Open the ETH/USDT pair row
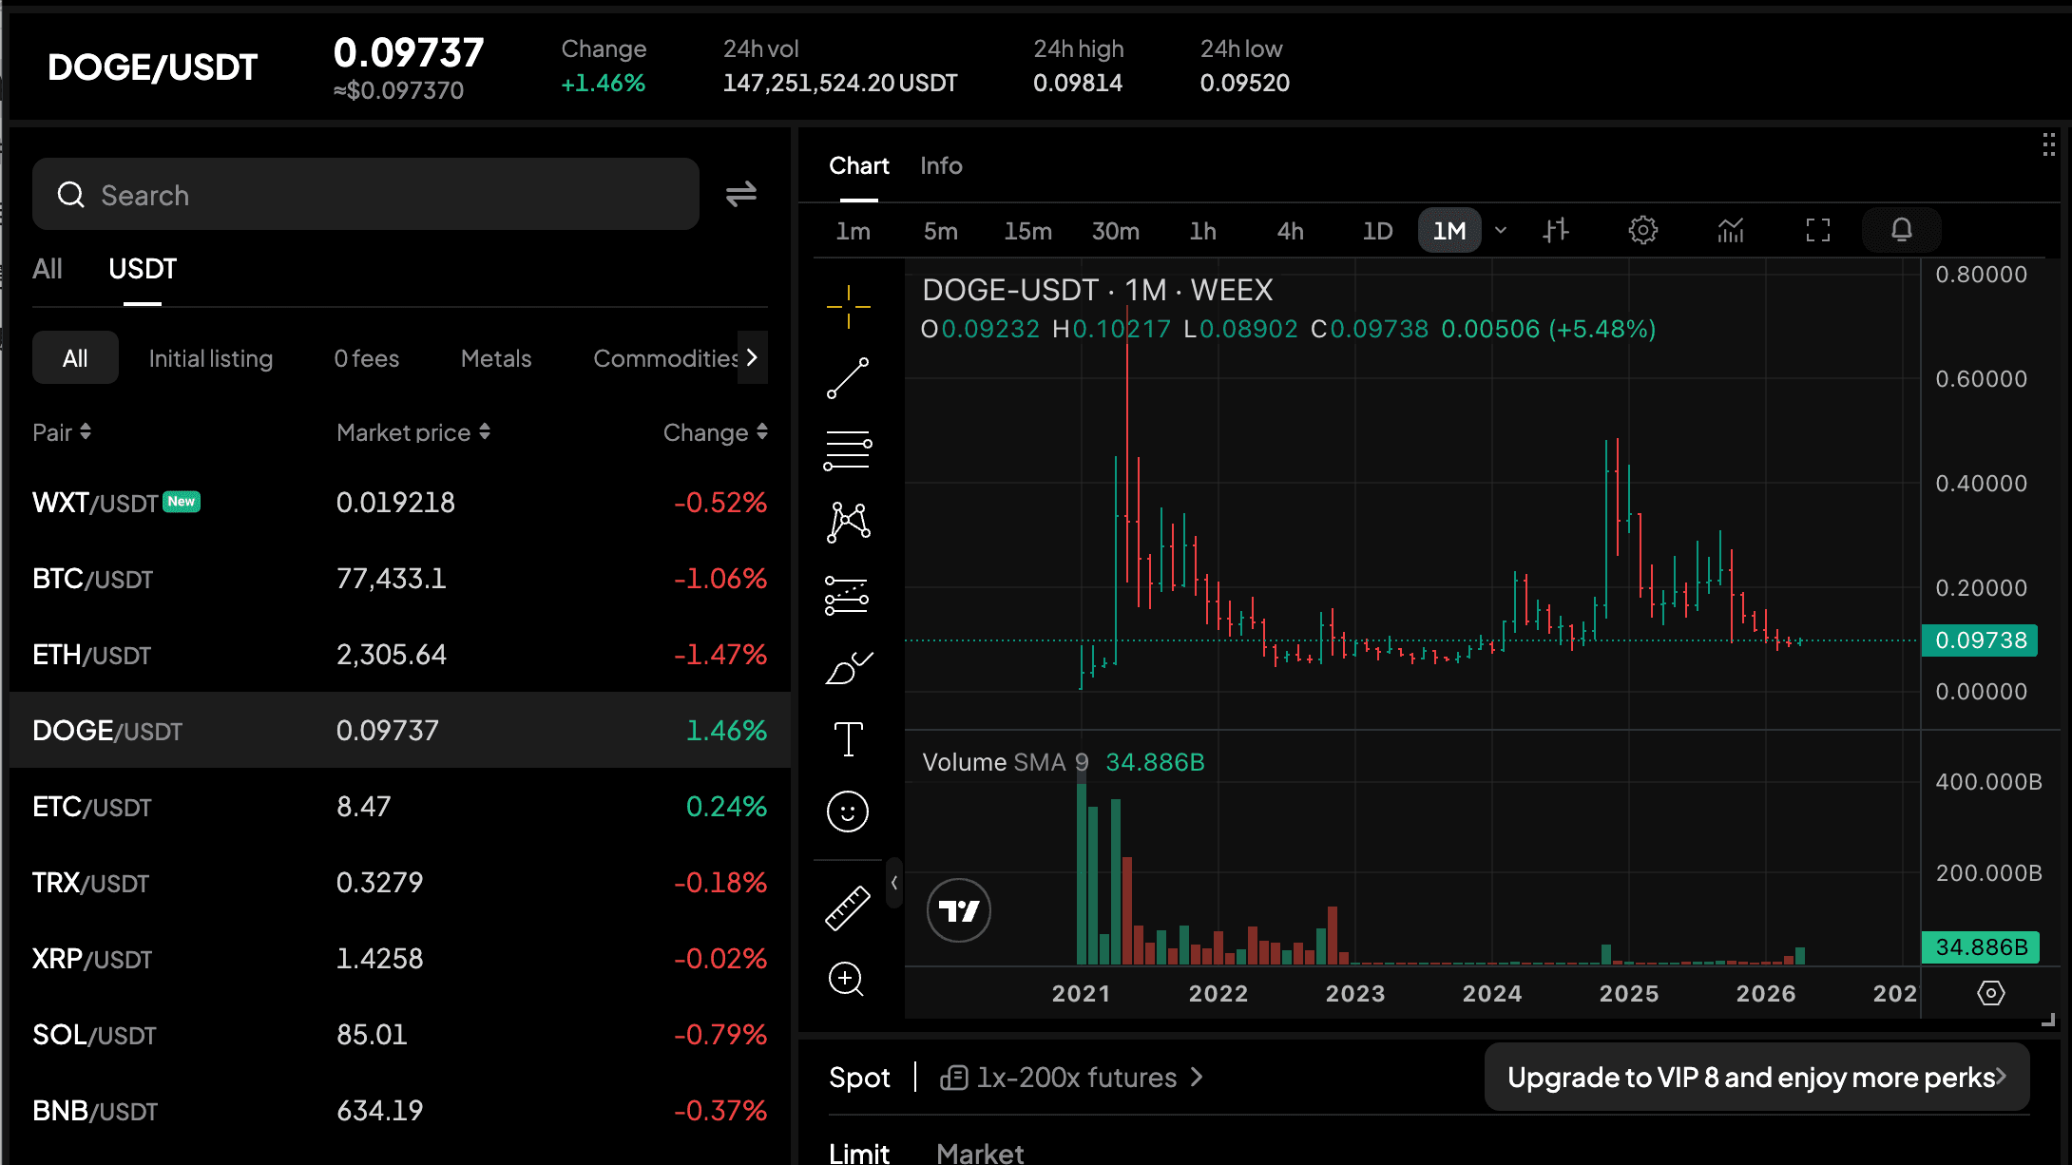The width and height of the screenshot is (2072, 1165). 399,654
